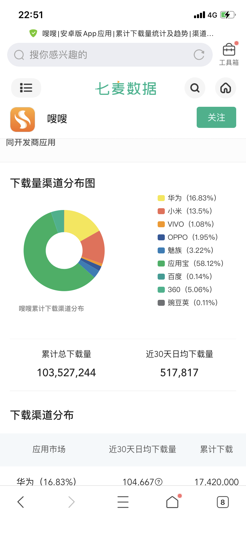Tap the 22:51 clock in status bar
Viewport: 246px width, 533px height.
(31, 15)
